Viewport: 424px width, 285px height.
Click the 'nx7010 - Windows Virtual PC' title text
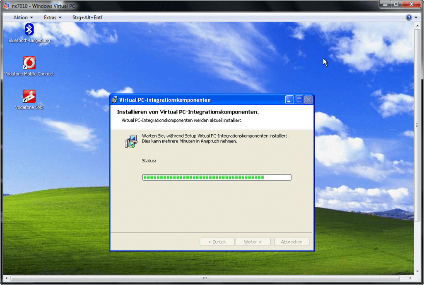43,6
